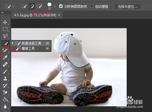Image resolution: width=152 pixels, height=112 pixels.
Task: Open the brush size picker showing 27
Action: point(55,6)
